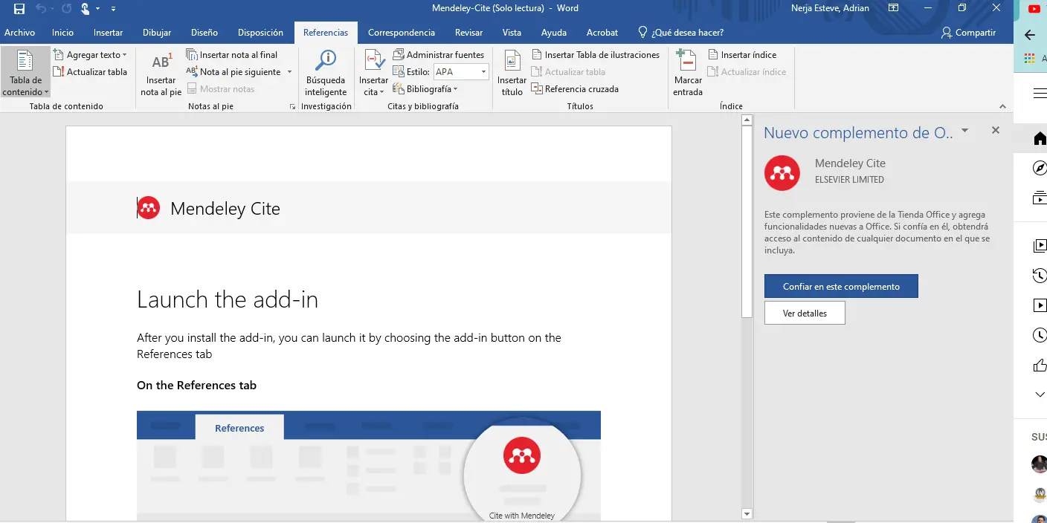This screenshot has width=1047, height=523.
Task: Switch to the Insertar tab
Action: pos(109,33)
